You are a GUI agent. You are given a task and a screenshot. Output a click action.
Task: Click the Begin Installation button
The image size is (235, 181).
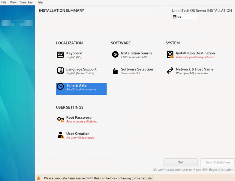(x=218, y=162)
